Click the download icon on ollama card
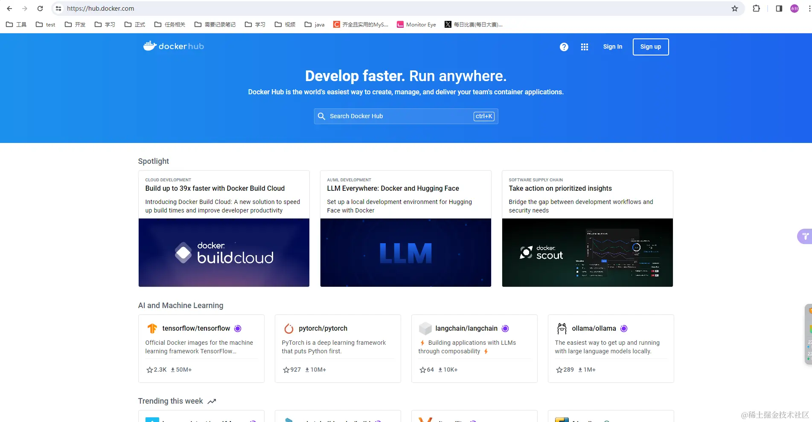The height and width of the screenshot is (422, 812). coord(580,370)
